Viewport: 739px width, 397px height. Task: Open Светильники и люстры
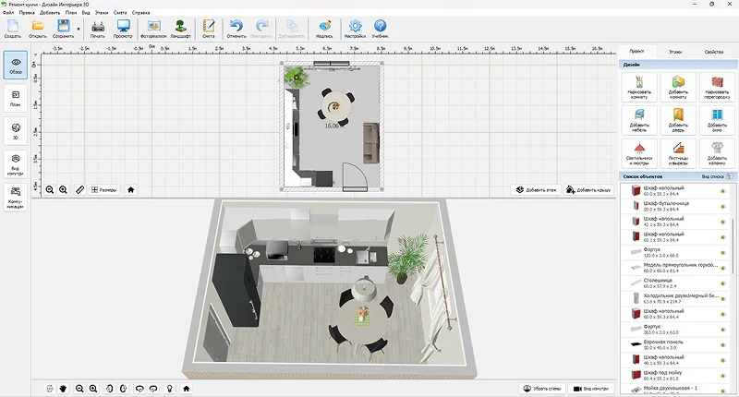(x=639, y=153)
